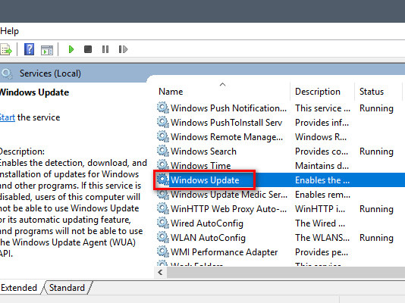This screenshot has width=405, height=303.
Task: Click gear icon beside WLAN AutoConfig
Action: [163, 237]
